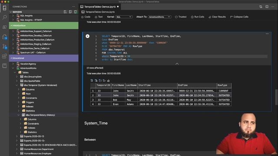Image resolution: width=278 pixels, height=156 pixels.
Task: Expand InMotionNow_Support_Cellarium server
Action: (13, 31)
